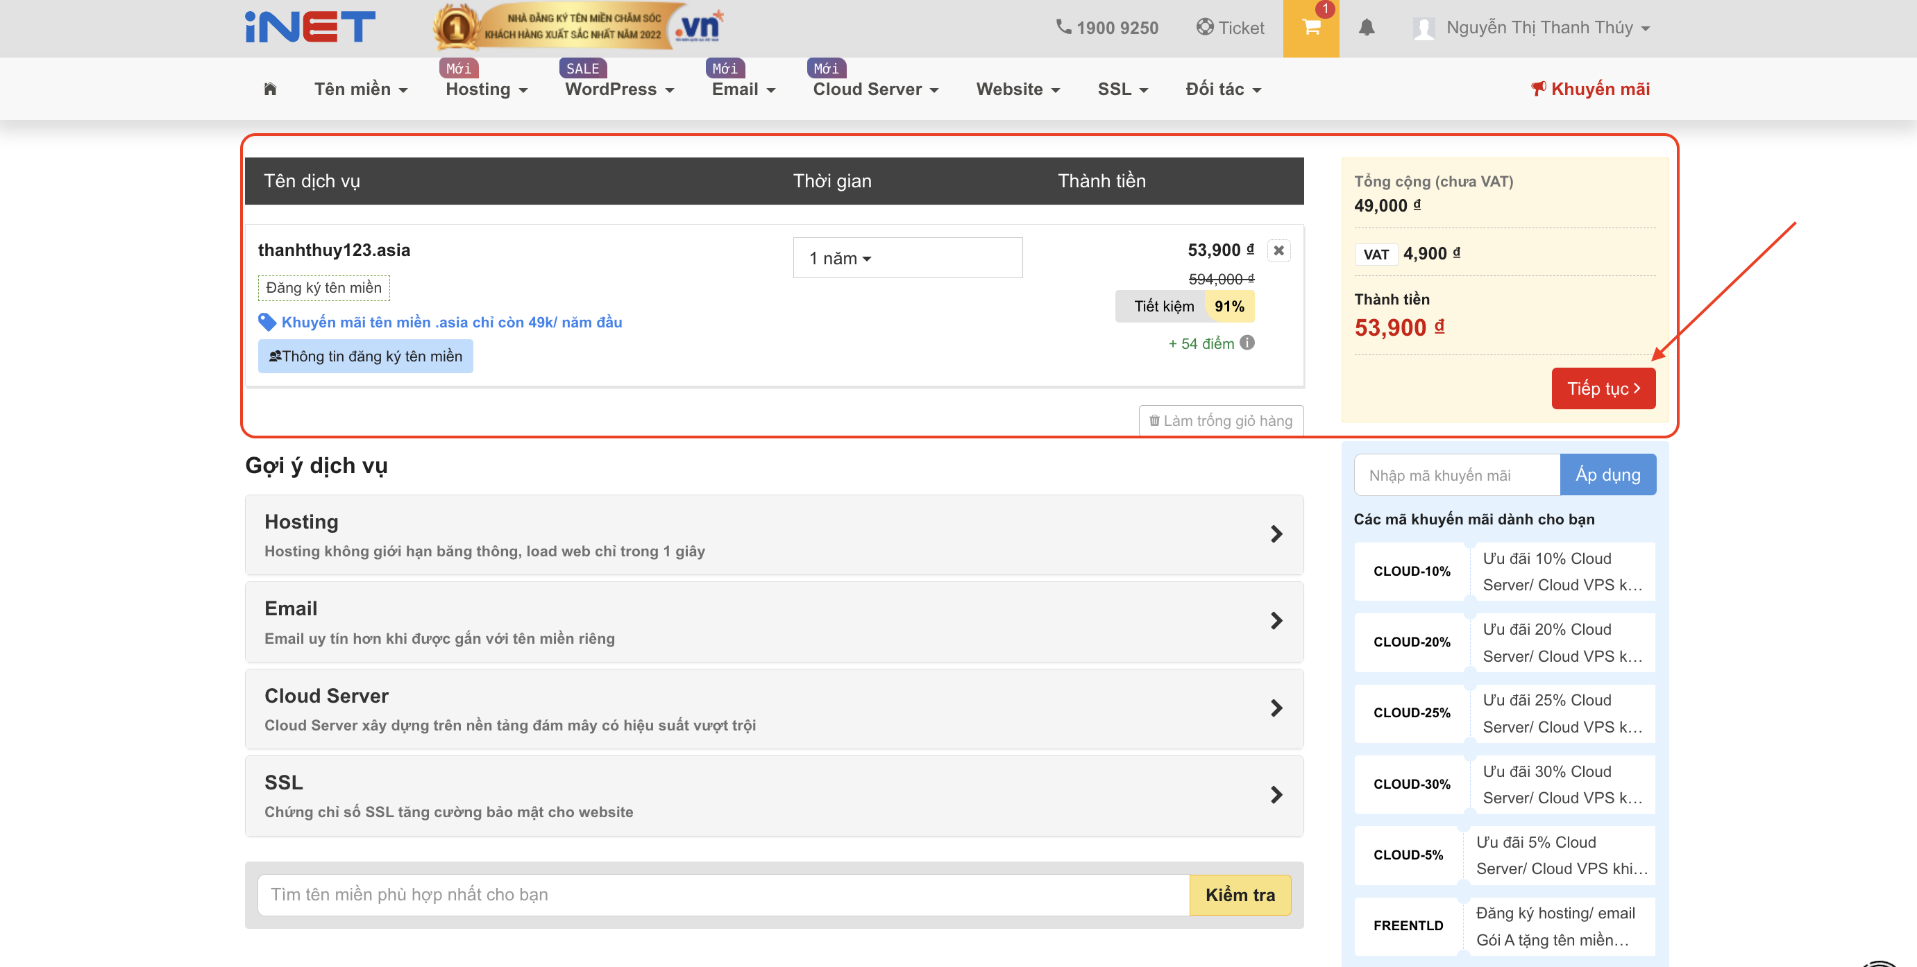Image resolution: width=1917 pixels, height=967 pixels.
Task: Click the Đăng ký tên miền tag
Action: click(323, 288)
